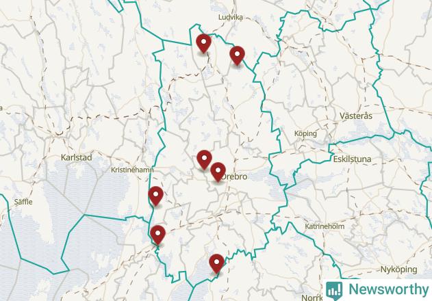Click the partial Norrk label at the bottom
Viewport: 432px width, 301px height.
tap(312, 298)
